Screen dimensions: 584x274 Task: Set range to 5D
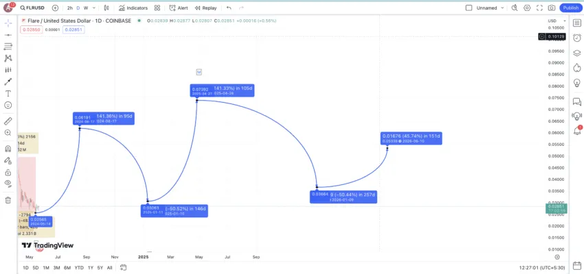click(36, 268)
